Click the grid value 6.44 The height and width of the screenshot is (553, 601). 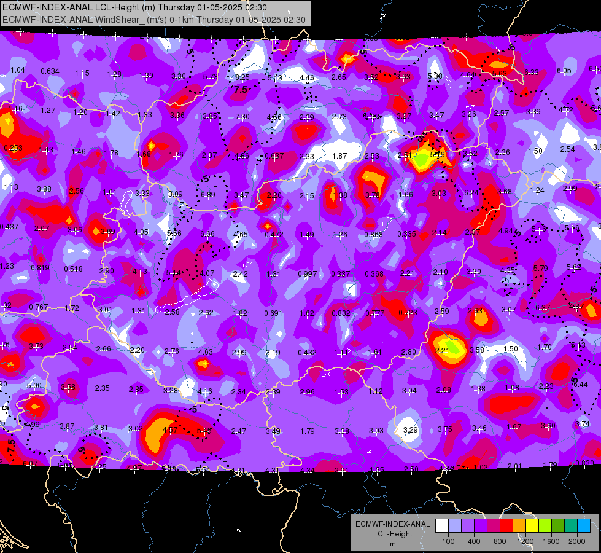(581, 384)
